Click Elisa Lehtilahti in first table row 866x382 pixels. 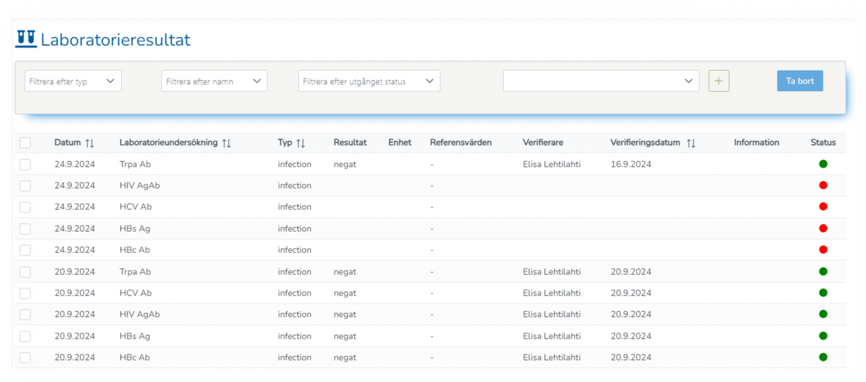pos(552,164)
